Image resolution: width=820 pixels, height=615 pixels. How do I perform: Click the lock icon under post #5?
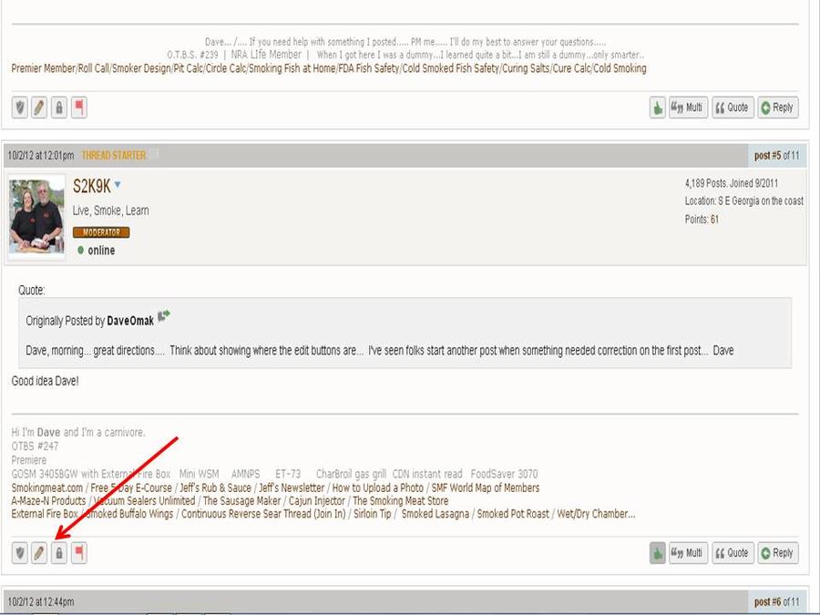(58, 553)
